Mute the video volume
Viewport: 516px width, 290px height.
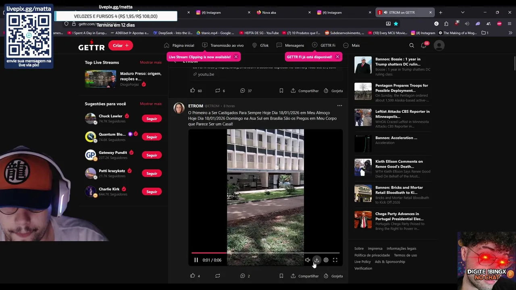click(x=308, y=260)
